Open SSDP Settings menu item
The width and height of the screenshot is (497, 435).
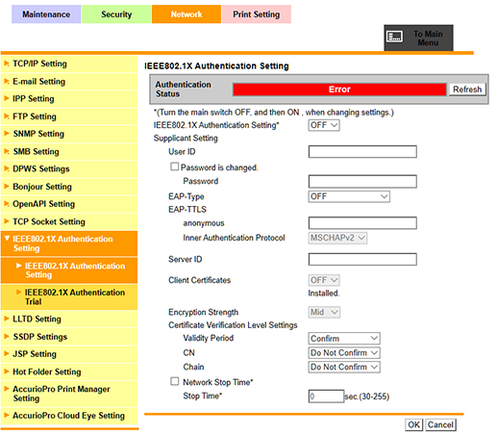pyautogui.click(x=69, y=337)
